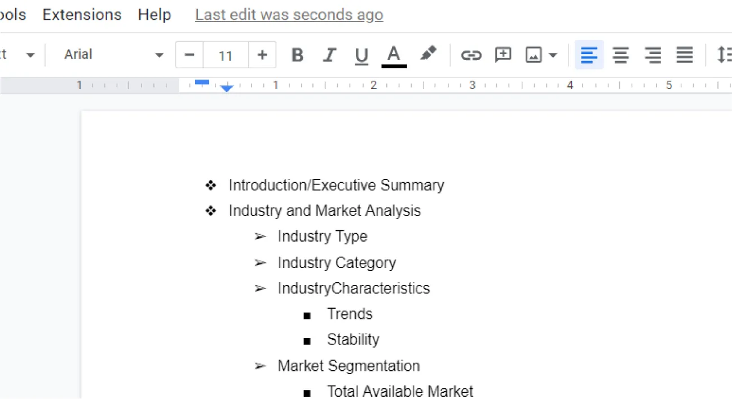Open the Help menu
This screenshot has width=732, height=399.
point(155,15)
